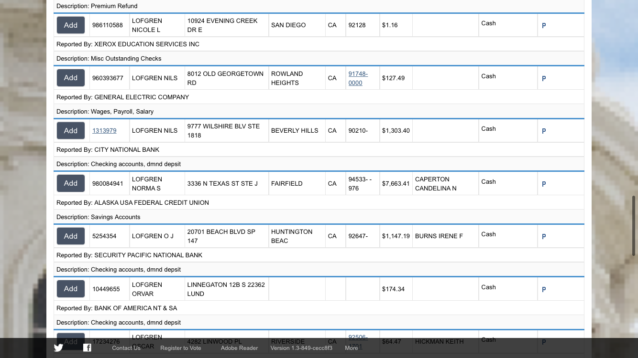
Task: Select address 20701 Beach Blvd Sp 147
Action: [221, 236]
